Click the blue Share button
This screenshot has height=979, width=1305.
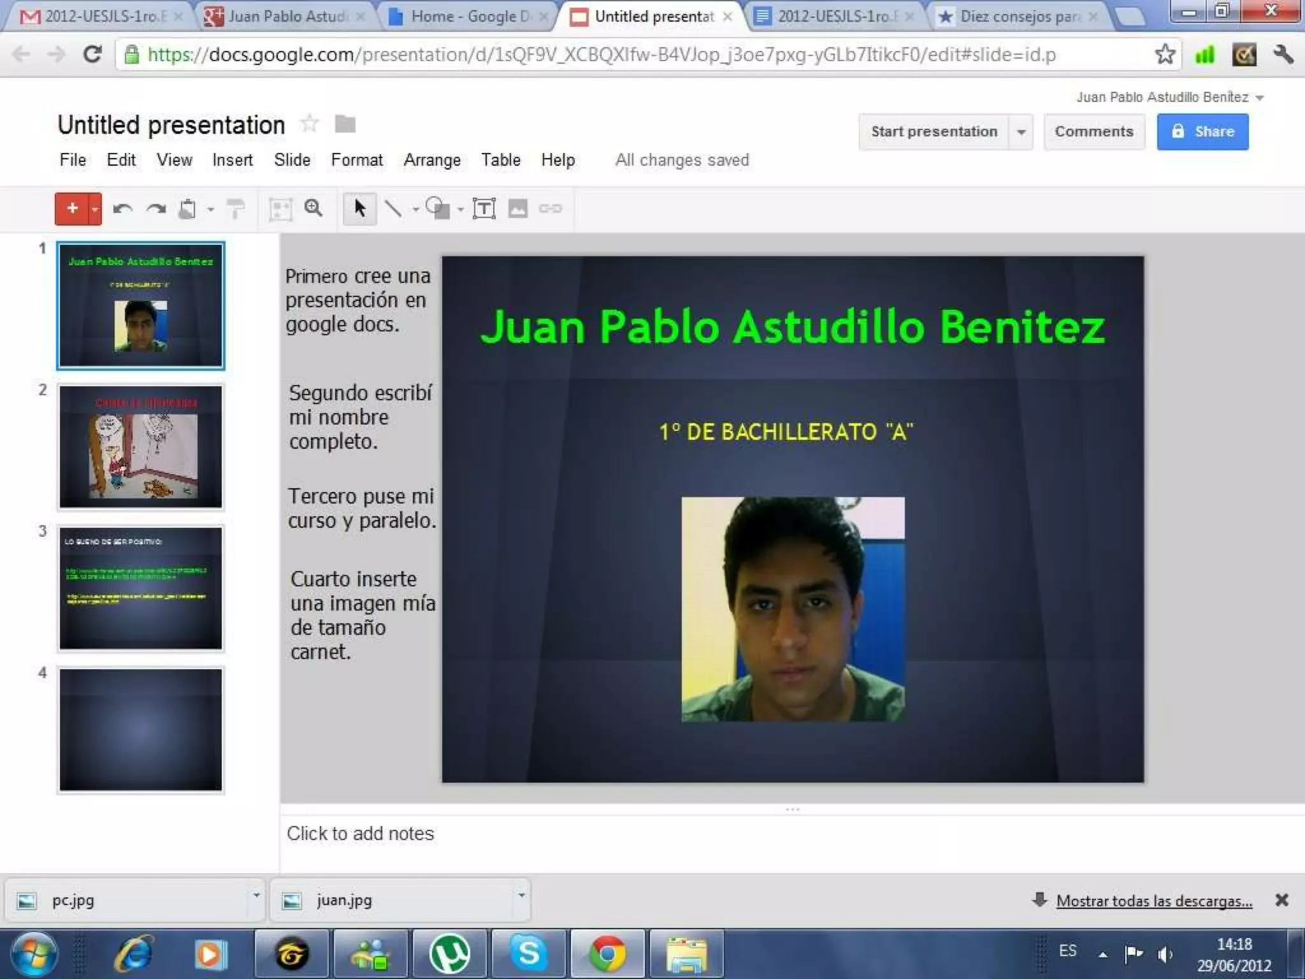1202,132
